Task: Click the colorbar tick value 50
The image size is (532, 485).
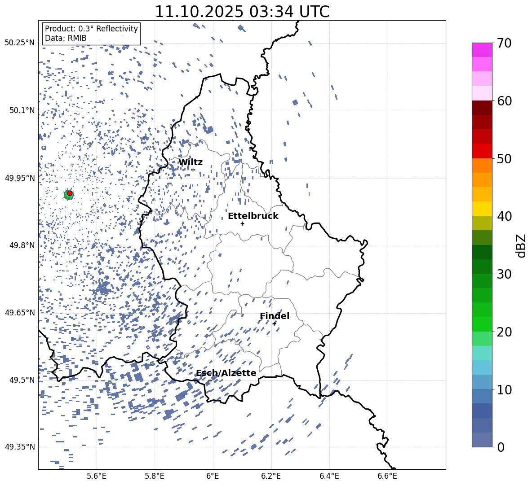Action: (504, 158)
